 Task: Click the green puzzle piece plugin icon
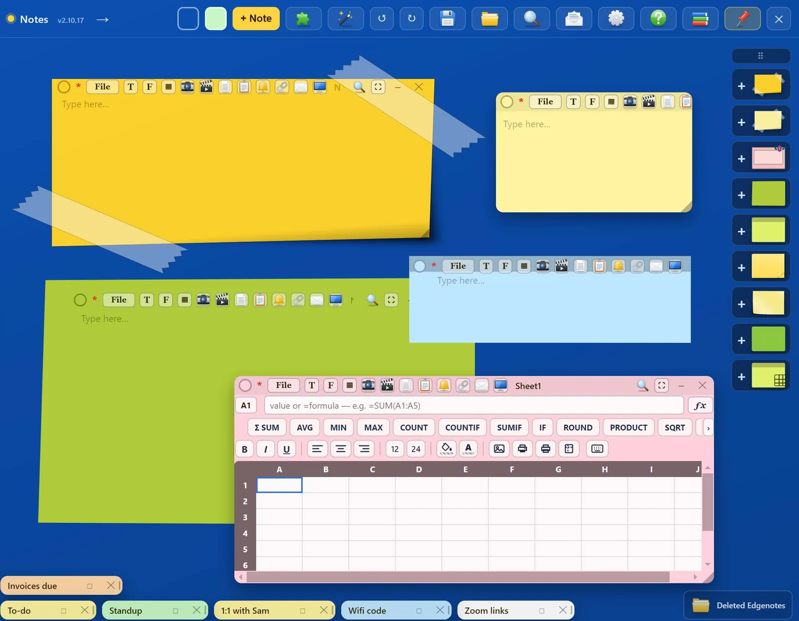click(303, 19)
